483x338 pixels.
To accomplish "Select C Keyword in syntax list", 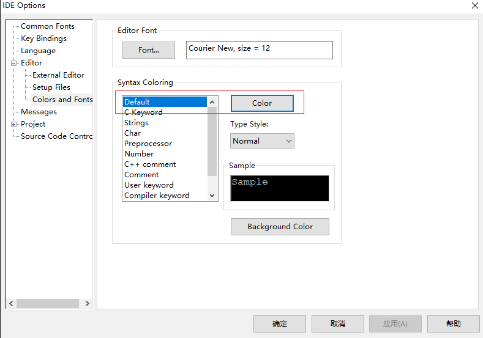I will 165,112.
